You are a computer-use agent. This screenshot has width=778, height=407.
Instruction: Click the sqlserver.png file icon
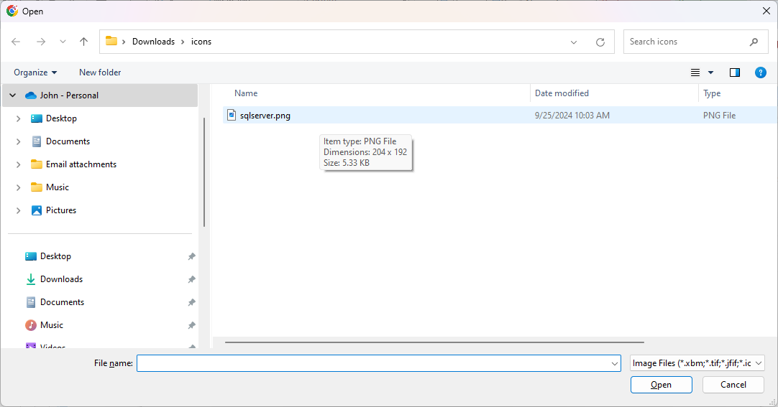(x=232, y=115)
